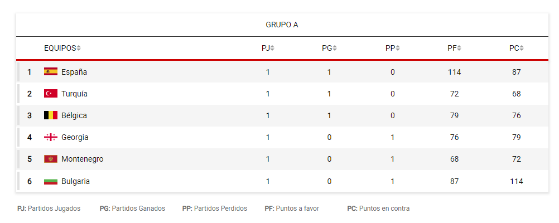The height and width of the screenshot is (223, 559).
Task: Sort by PC column arrows
Action: (x=522, y=49)
